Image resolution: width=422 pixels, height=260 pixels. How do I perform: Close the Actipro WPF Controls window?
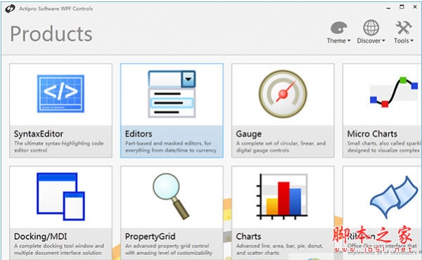click(x=415, y=7)
